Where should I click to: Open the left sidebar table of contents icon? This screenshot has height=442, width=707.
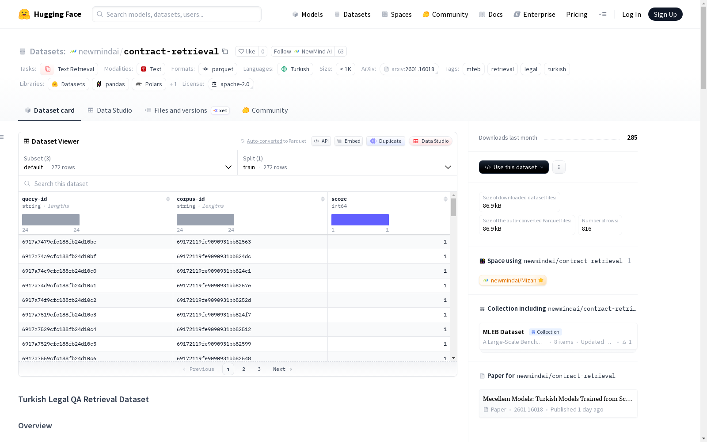pos(2,137)
